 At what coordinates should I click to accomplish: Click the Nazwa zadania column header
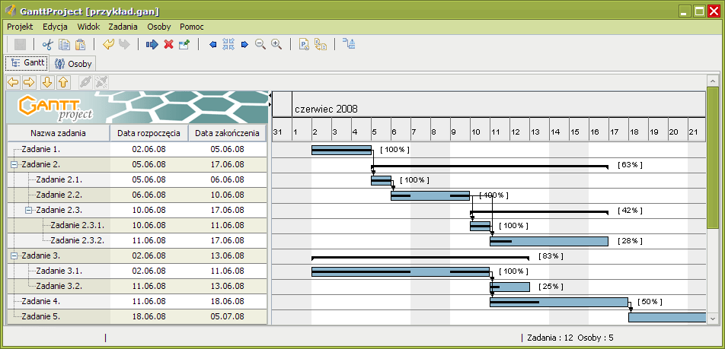pos(58,133)
